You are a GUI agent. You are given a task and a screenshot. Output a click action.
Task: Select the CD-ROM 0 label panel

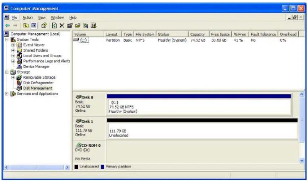coord(89,152)
